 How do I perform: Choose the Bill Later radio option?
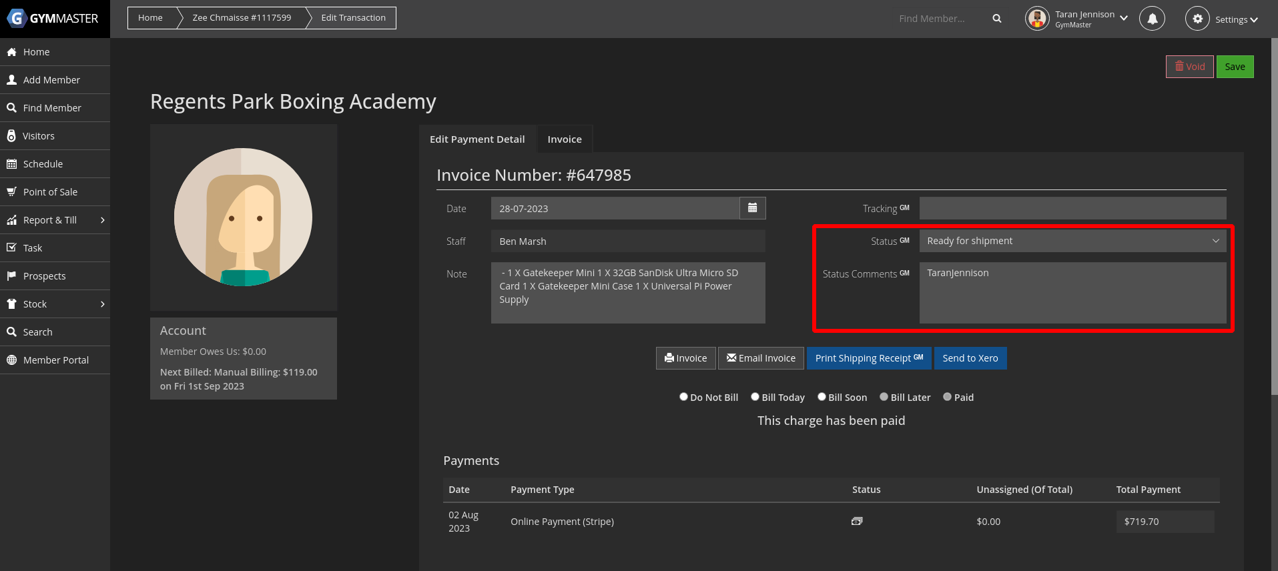[x=884, y=397]
